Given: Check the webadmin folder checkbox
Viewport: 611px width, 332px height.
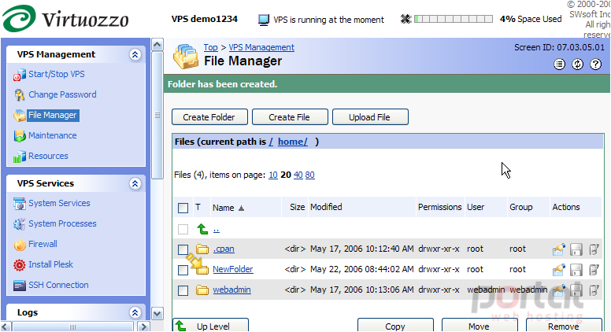Looking at the screenshot, I should point(183,290).
